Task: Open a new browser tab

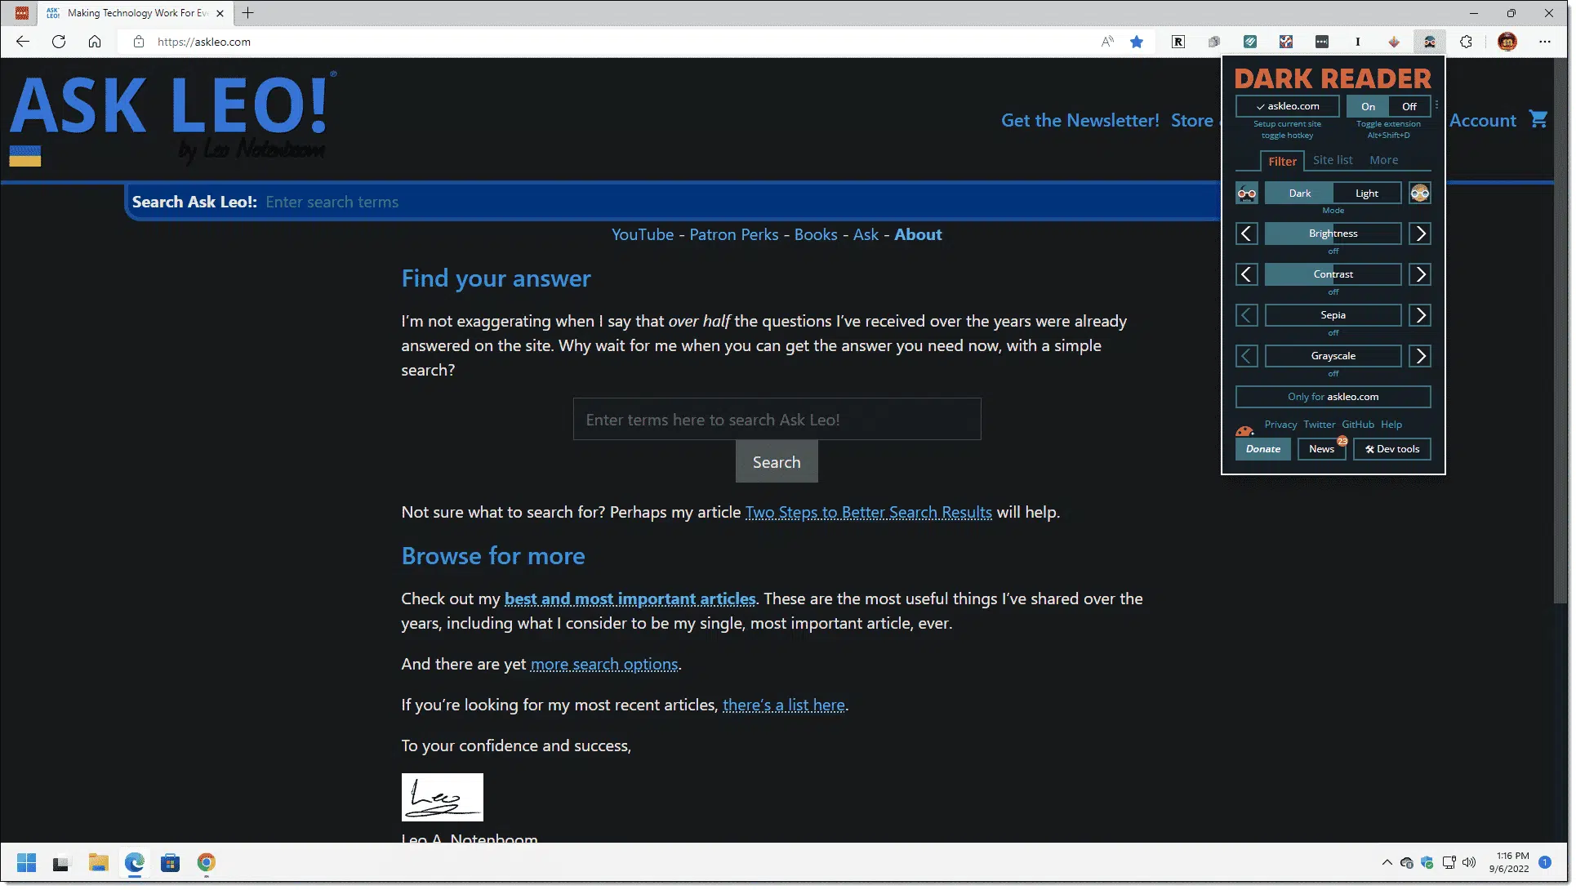Action: (x=248, y=13)
